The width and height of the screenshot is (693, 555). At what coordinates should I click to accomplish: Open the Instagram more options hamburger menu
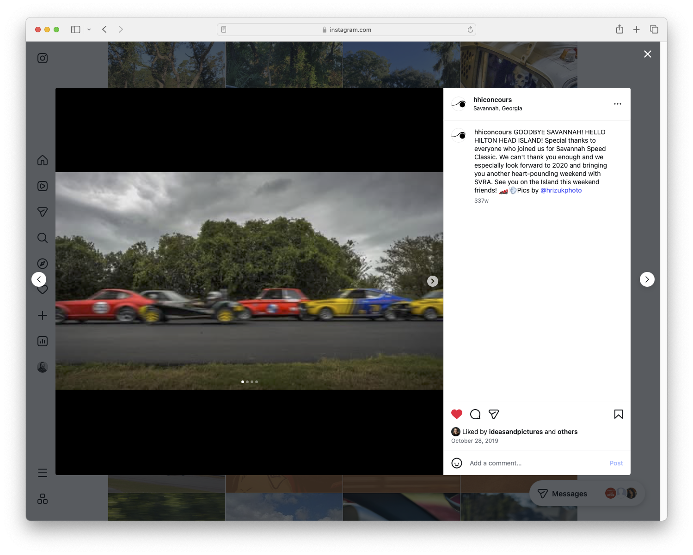pos(42,472)
